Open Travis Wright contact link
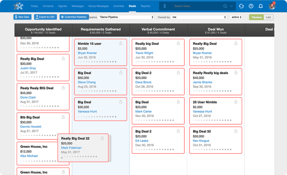The height and width of the screenshot is (175, 287). tap(144, 53)
